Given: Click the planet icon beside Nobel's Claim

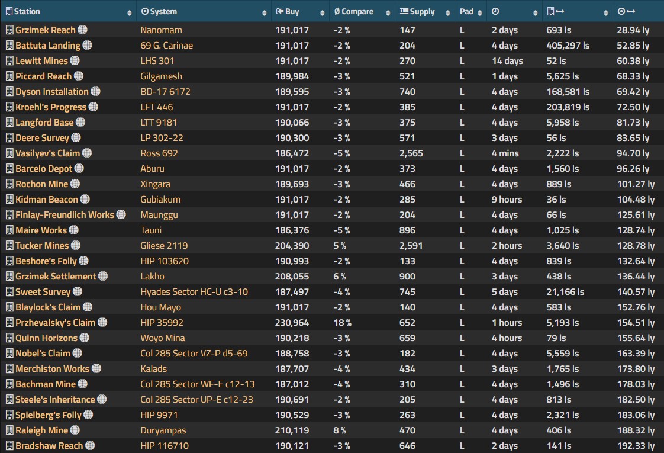Looking at the screenshot, I should (78, 352).
